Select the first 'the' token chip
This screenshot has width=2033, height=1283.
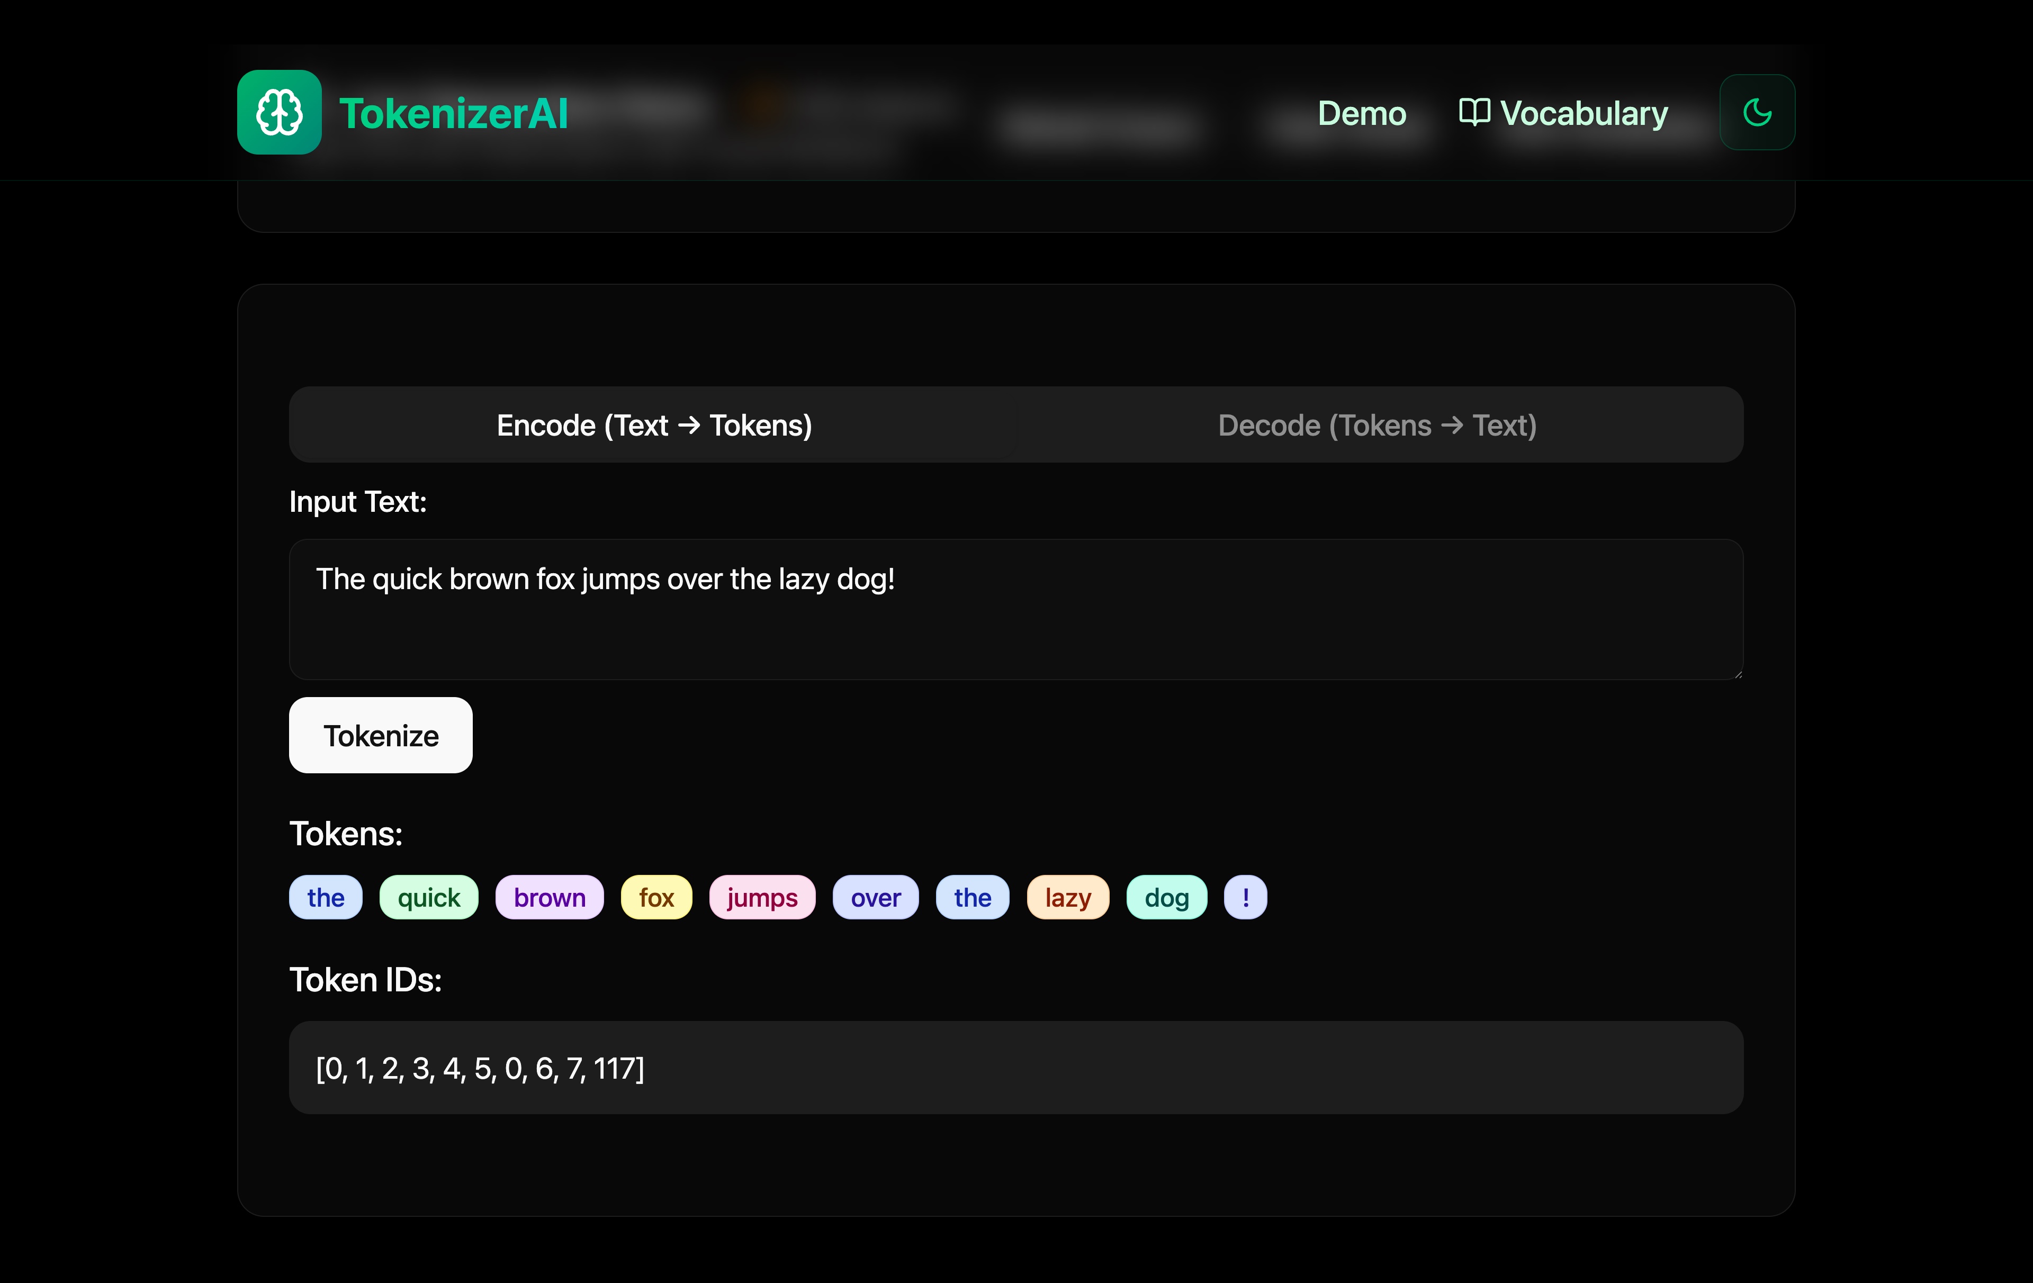[x=325, y=897]
